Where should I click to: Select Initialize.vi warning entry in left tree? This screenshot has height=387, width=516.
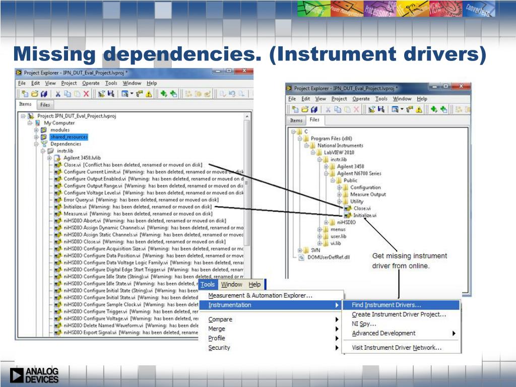138,207
